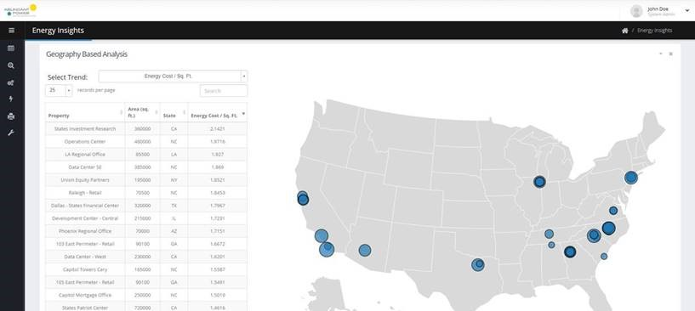
Task: Click the New York map marker
Action: pyautogui.click(x=630, y=178)
